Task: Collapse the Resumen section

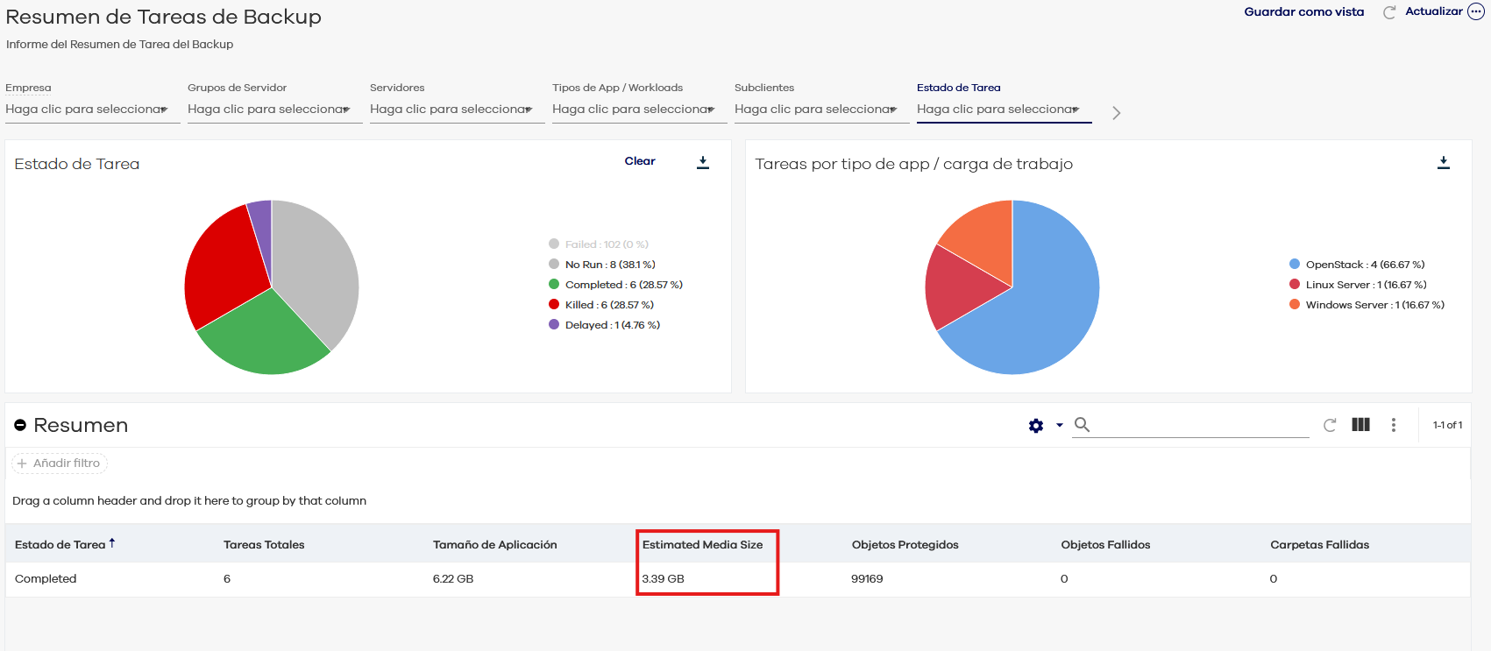Action: (x=20, y=425)
